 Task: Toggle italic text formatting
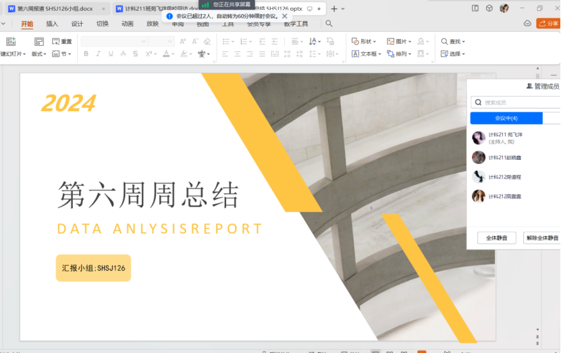[99, 54]
